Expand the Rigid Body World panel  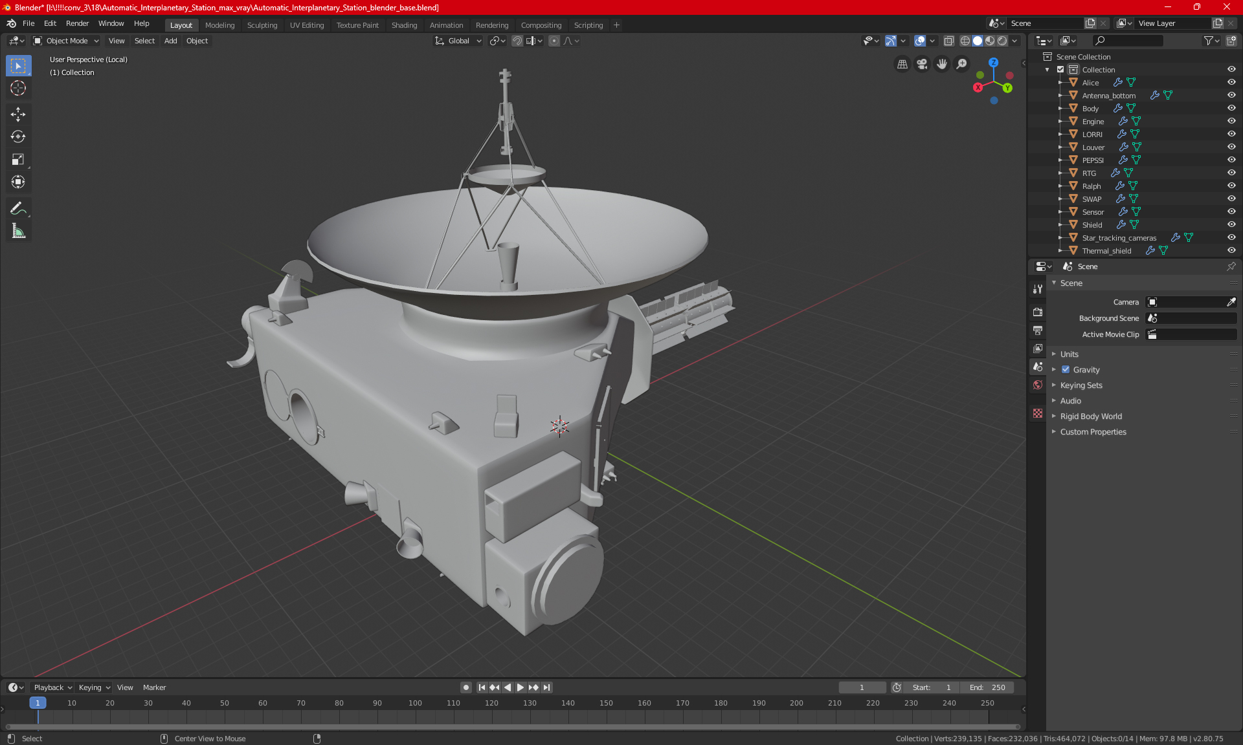[1091, 416]
